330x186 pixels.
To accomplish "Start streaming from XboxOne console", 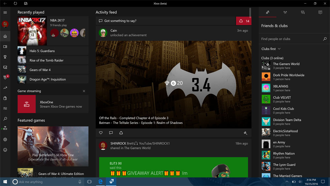I will (x=53, y=104).
